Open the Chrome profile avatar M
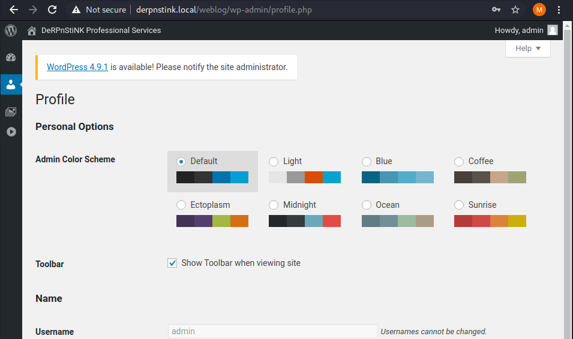The width and height of the screenshot is (573, 339). pyautogui.click(x=539, y=10)
